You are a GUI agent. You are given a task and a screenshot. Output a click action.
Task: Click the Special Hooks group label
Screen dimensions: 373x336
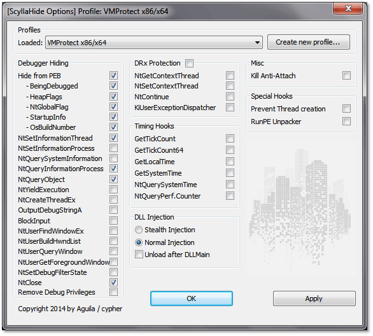click(272, 96)
